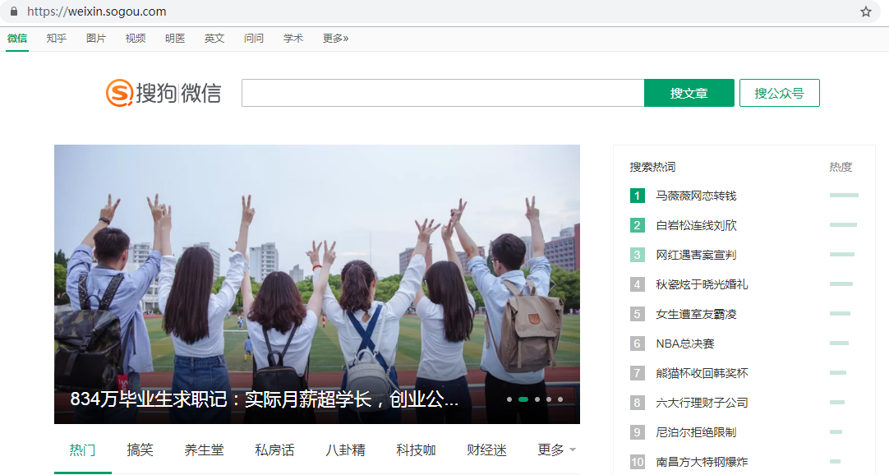Click the lock icon in address bar

(x=14, y=12)
